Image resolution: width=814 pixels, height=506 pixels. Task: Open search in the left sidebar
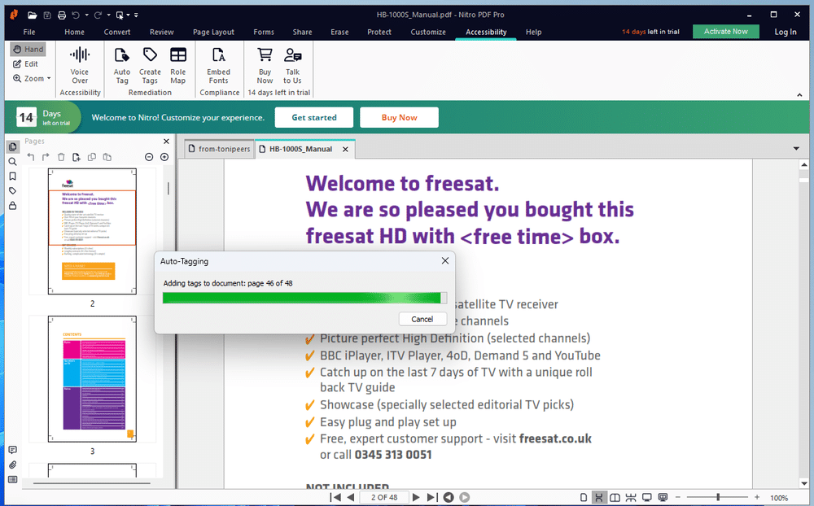[11, 161]
